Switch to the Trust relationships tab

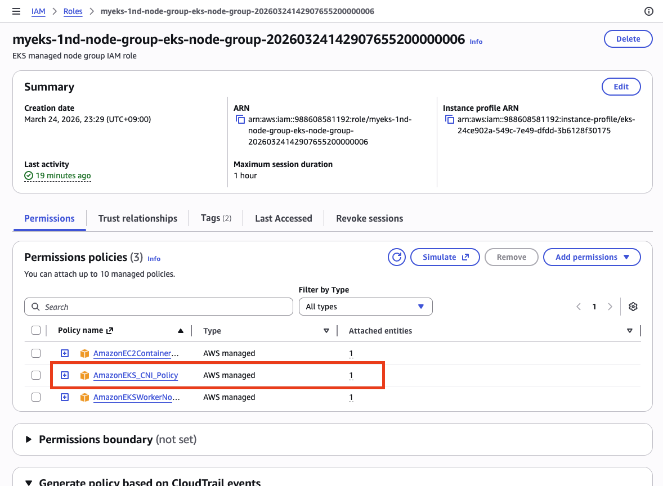tap(137, 218)
